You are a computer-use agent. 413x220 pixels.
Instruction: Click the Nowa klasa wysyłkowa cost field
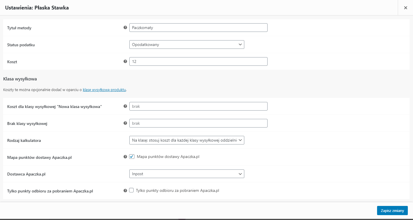pyautogui.click(x=198, y=106)
